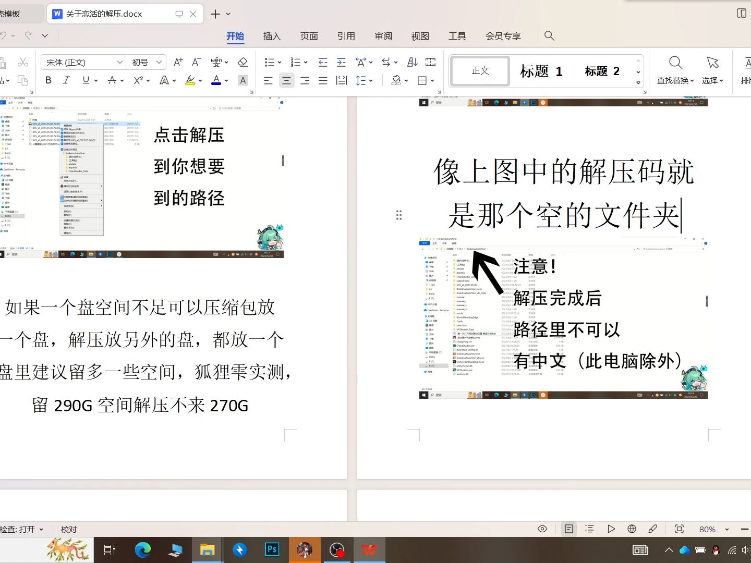Decrease paragraph indent
The height and width of the screenshot is (563, 751).
[323, 62]
